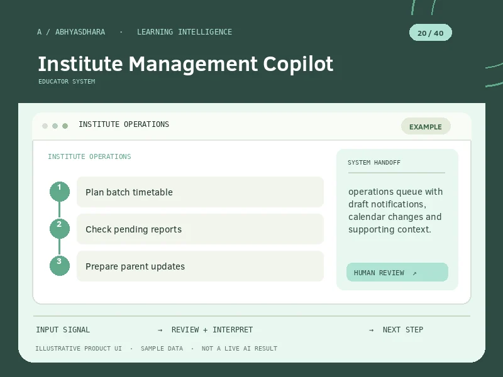This screenshot has height=377, width=503.
Task: Open the 20 / 40 slide counter pill
Action: click(x=431, y=33)
